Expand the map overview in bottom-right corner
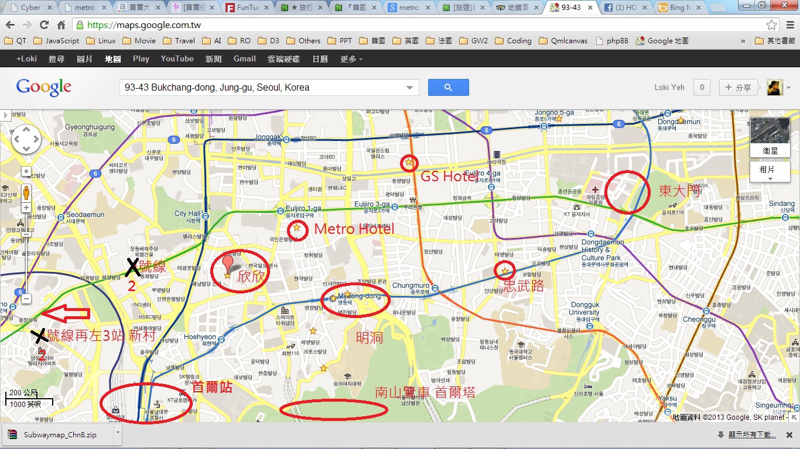This screenshot has width=800, height=449. pos(794,417)
